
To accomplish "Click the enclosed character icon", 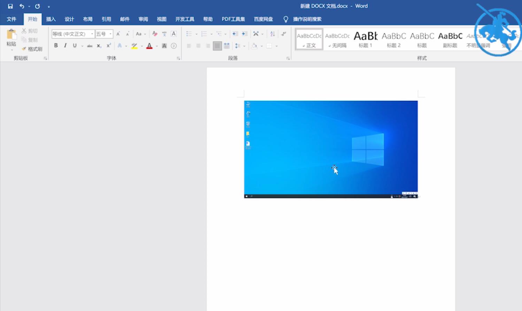I will click(174, 46).
